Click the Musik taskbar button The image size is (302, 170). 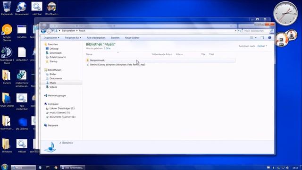23,168
